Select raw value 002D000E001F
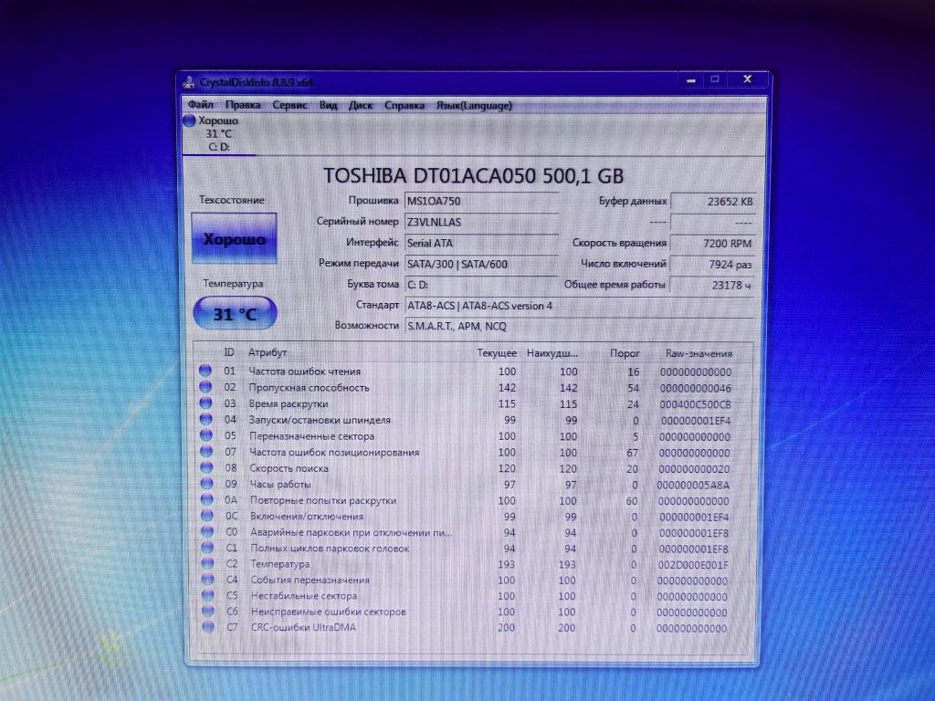This screenshot has width=935, height=701. (x=693, y=564)
